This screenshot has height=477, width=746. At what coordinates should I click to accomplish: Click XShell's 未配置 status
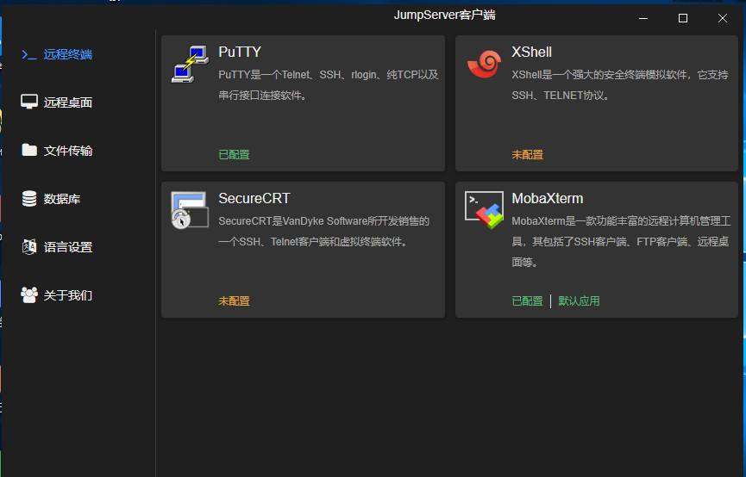click(527, 154)
